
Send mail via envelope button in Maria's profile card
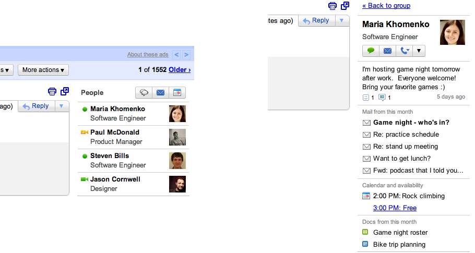[387, 51]
